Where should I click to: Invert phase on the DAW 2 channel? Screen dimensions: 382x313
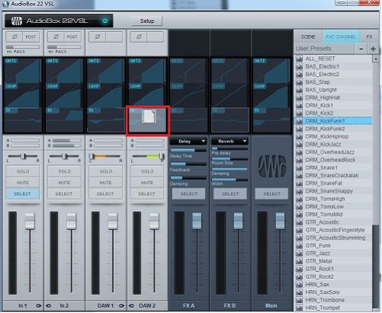[x=139, y=37]
